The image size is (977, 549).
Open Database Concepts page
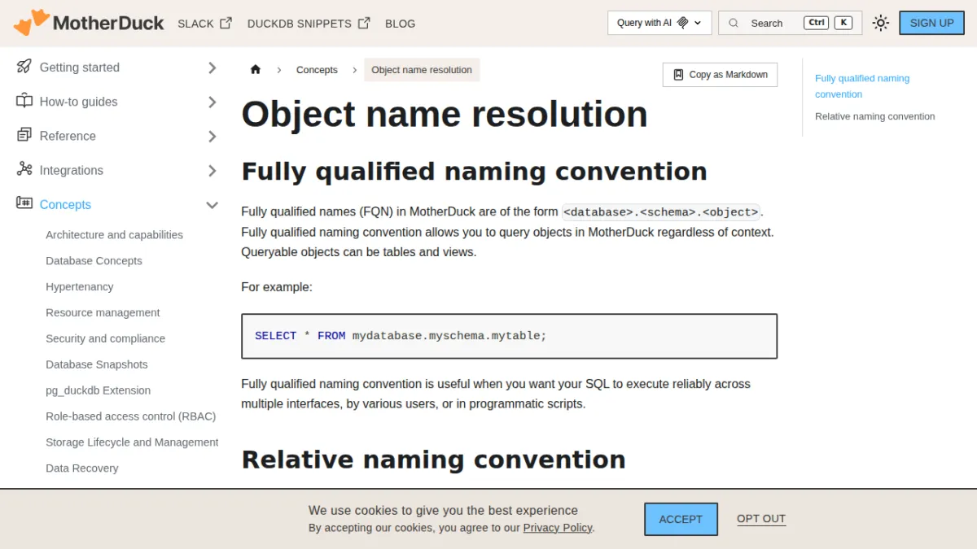[94, 261]
